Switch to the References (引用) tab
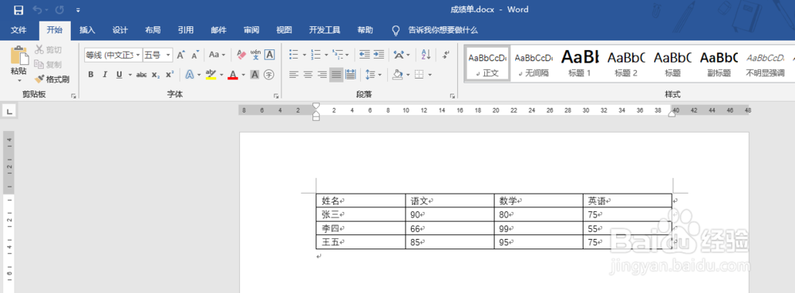Viewport: 795px width, 293px height. point(185,30)
